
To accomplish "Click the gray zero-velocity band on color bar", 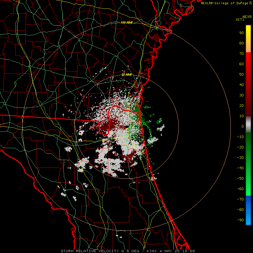I will click(x=248, y=125).
